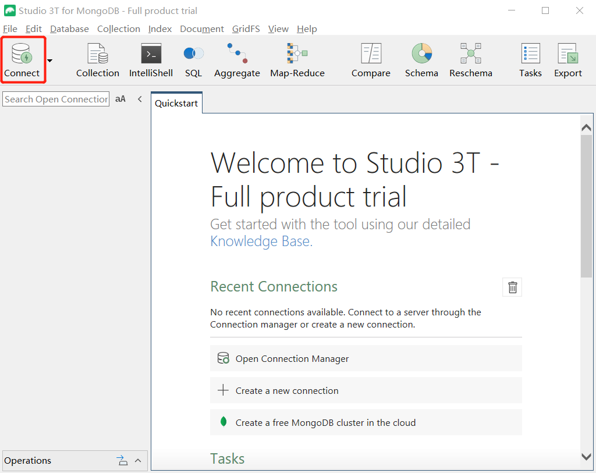Launch IntelliShell from the toolbar

(x=151, y=60)
